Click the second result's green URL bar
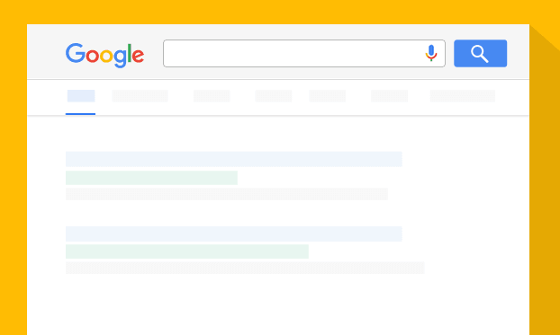The width and height of the screenshot is (560, 335). coord(187,251)
